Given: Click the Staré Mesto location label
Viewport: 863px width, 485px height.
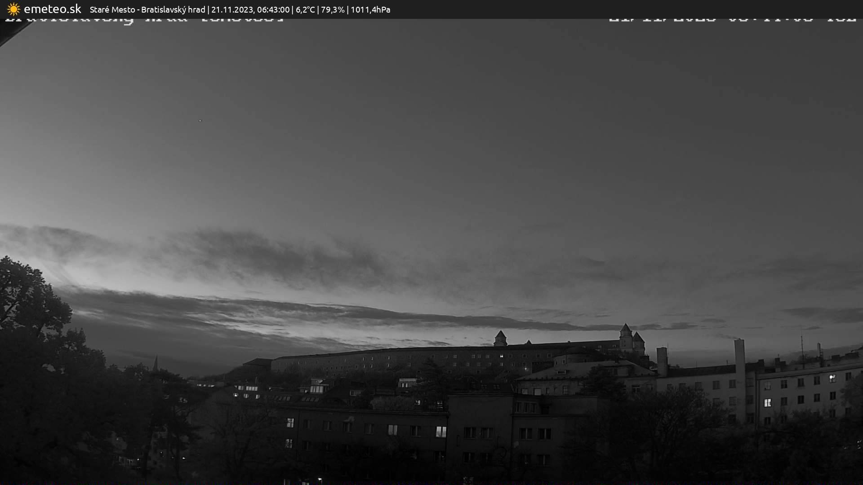Looking at the screenshot, I should [x=112, y=10].
